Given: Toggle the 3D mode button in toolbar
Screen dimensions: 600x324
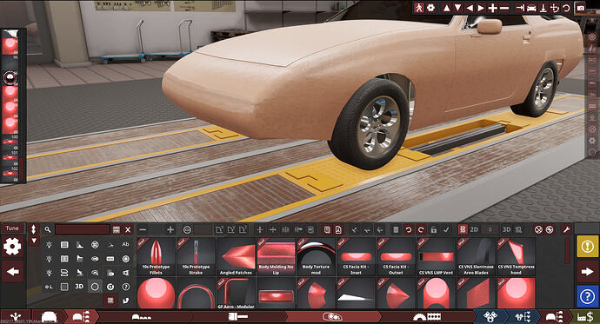Looking at the screenshot, I should [506, 229].
